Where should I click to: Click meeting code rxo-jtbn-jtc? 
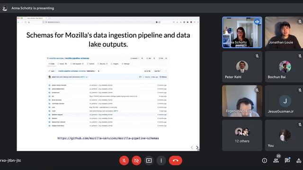point(10,161)
